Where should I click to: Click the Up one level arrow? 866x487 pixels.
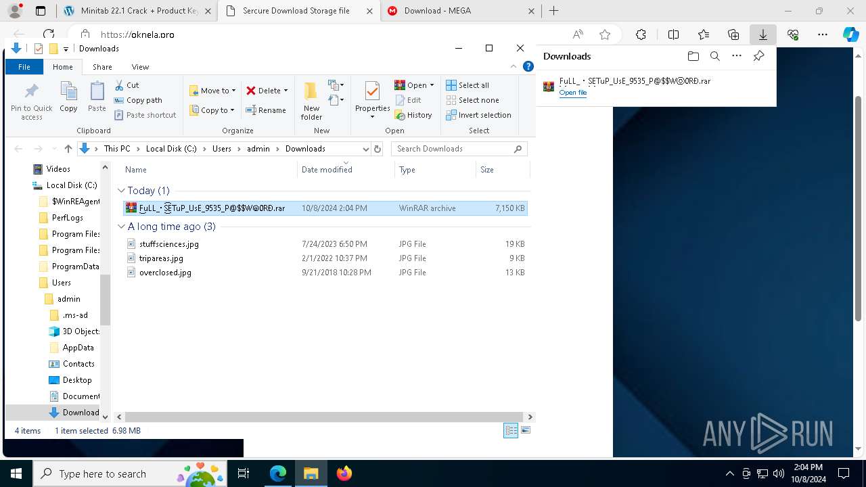pos(68,149)
